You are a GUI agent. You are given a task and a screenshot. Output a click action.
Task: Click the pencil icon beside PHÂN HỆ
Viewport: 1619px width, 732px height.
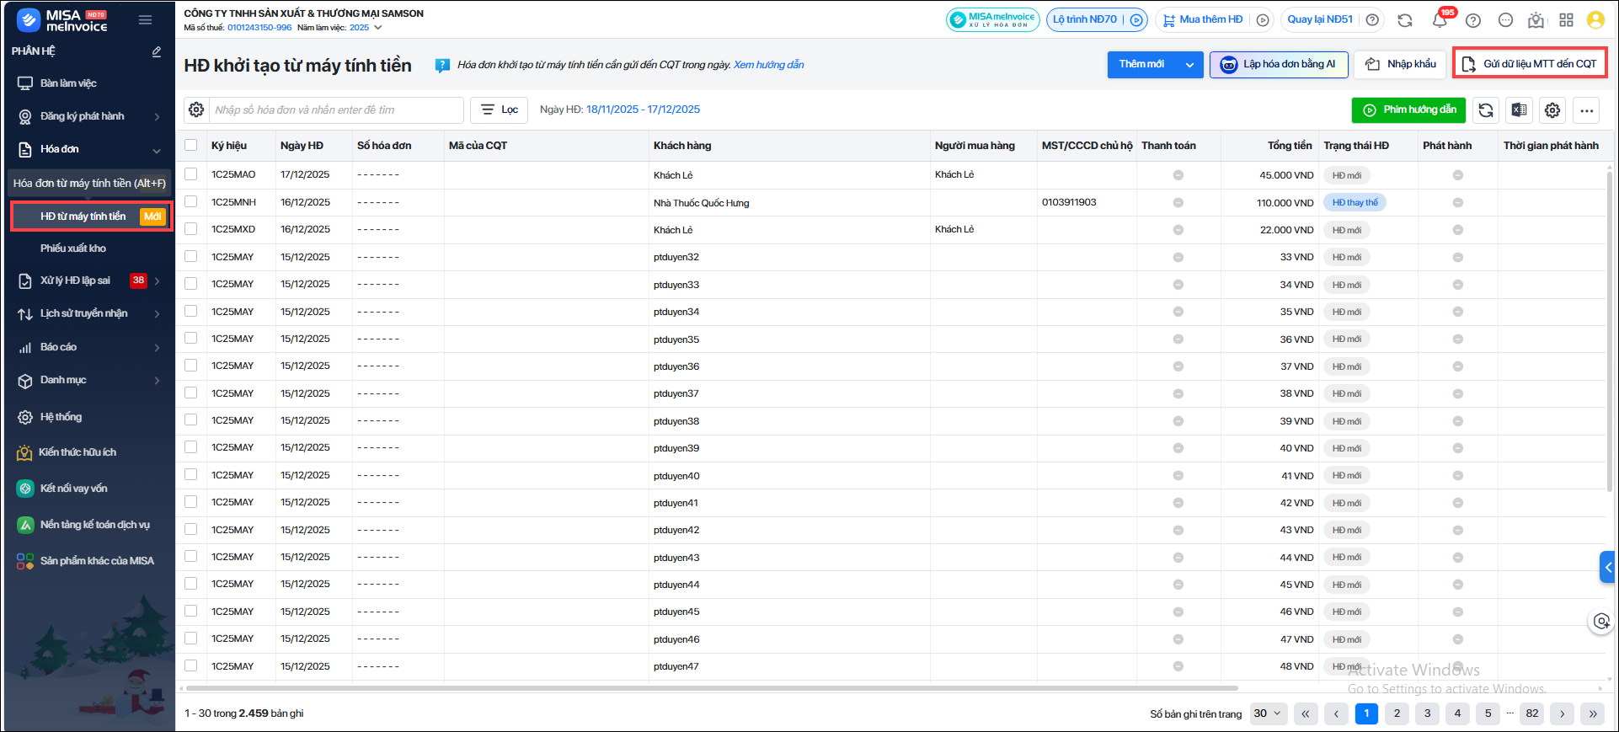(x=157, y=51)
